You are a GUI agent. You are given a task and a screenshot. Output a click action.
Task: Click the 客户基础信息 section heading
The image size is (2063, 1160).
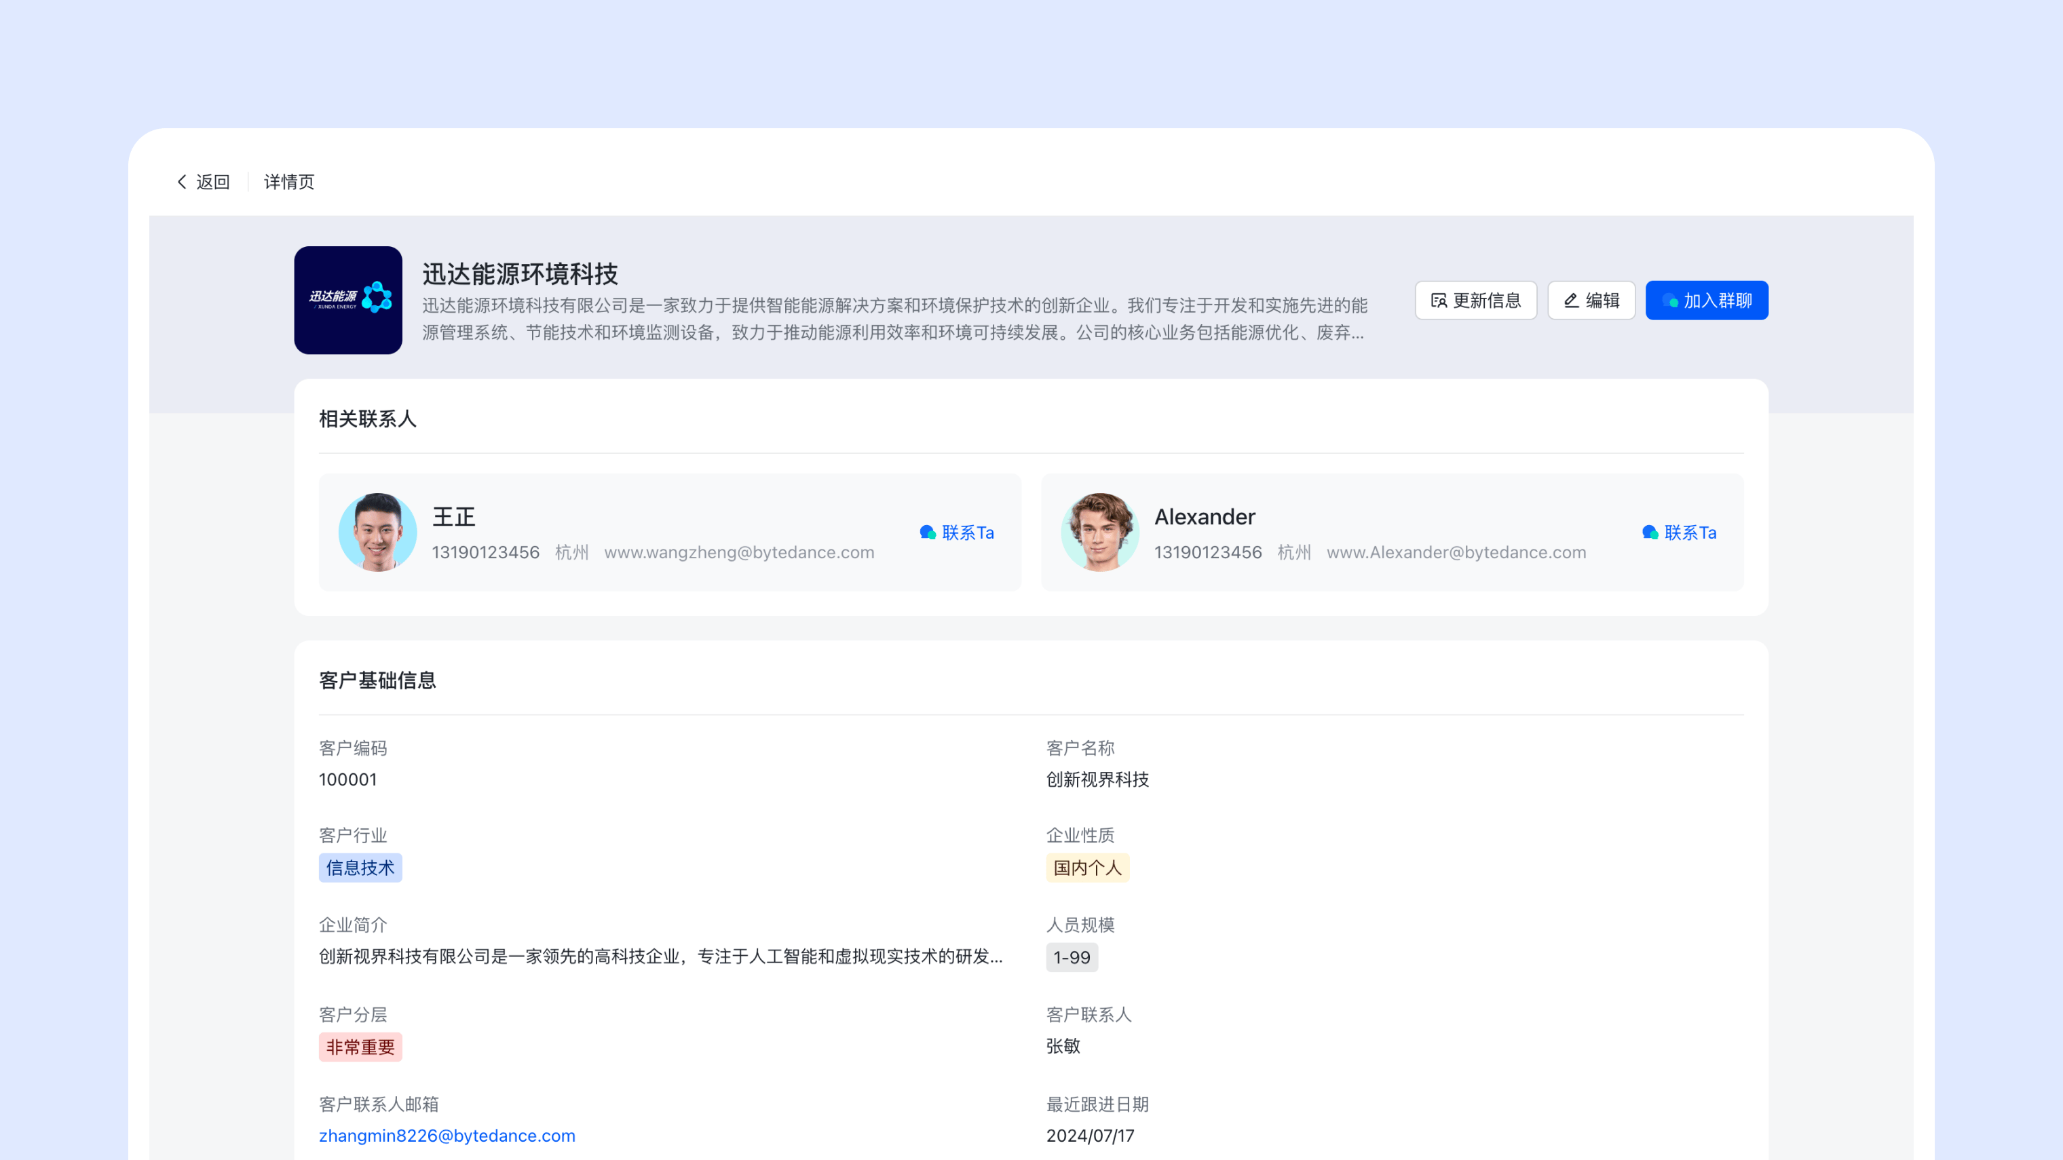(x=377, y=680)
